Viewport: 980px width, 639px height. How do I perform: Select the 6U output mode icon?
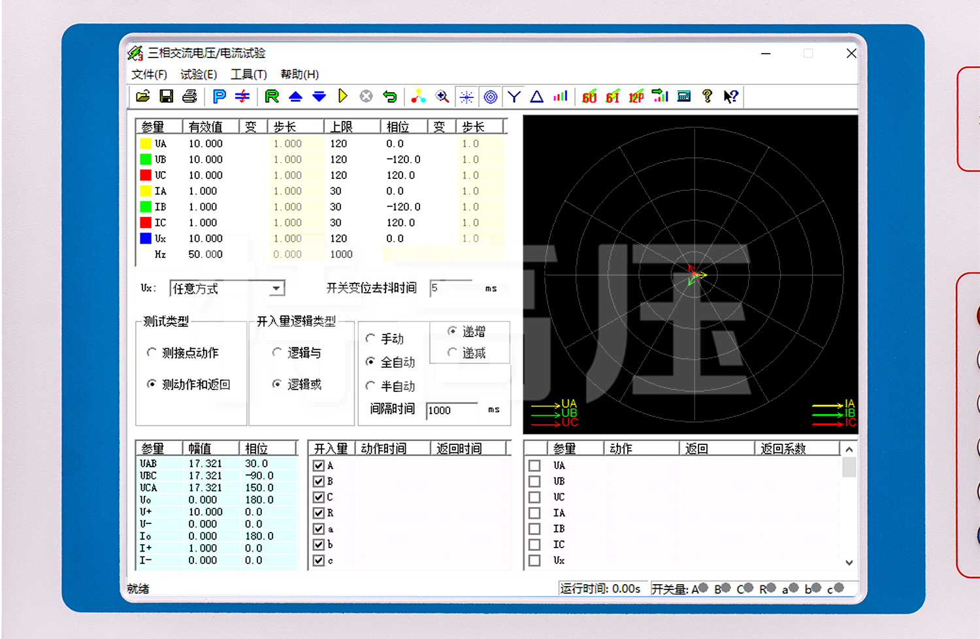point(588,97)
